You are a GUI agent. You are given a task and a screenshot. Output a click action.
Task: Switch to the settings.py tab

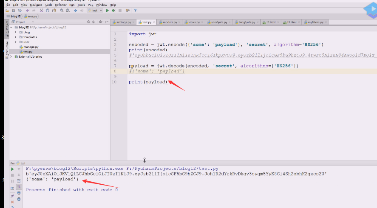pyautogui.click(x=124, y=22)
